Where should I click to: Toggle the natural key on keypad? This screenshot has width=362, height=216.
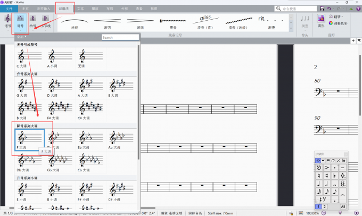point(319,176)
